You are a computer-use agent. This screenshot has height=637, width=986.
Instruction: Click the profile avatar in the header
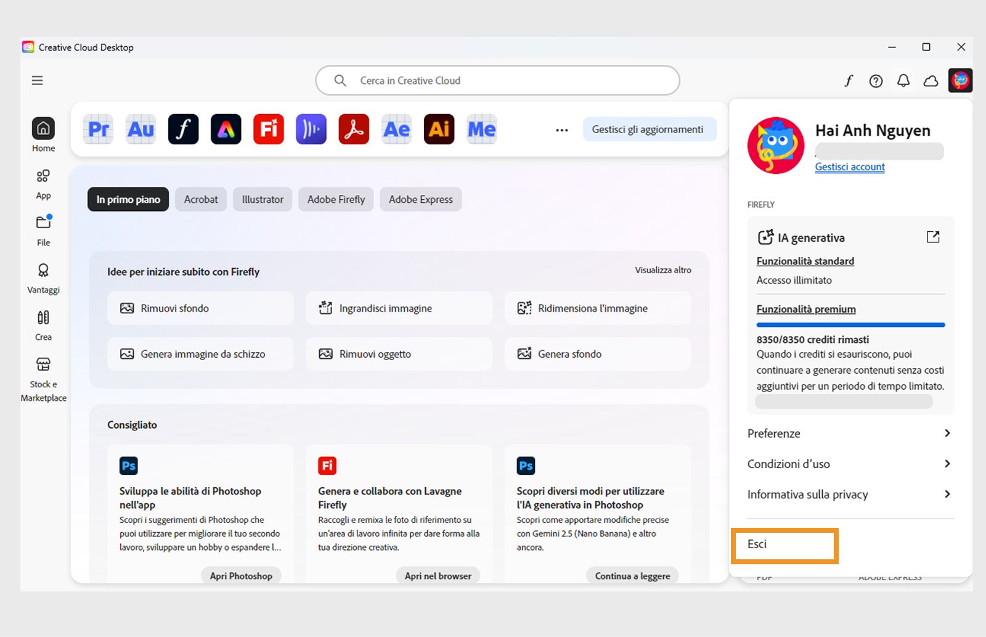960,80
